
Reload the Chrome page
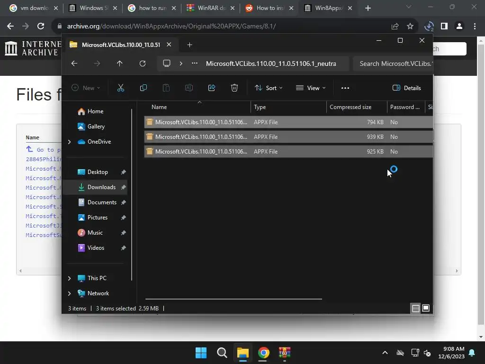(41, 26)
